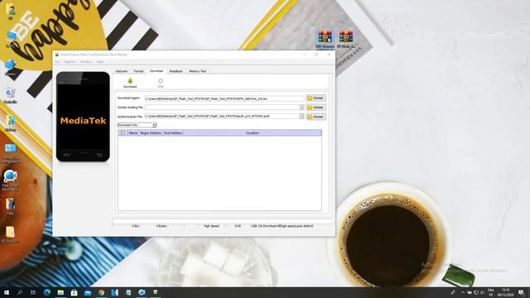
Task: Click the taskbar clock and date
Action: click(x=505, y=292)
